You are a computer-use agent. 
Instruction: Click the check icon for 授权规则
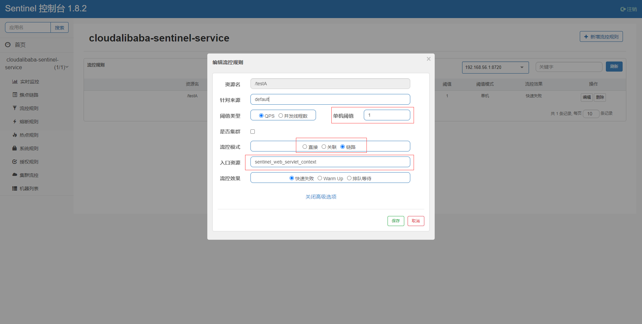[15, 162]
